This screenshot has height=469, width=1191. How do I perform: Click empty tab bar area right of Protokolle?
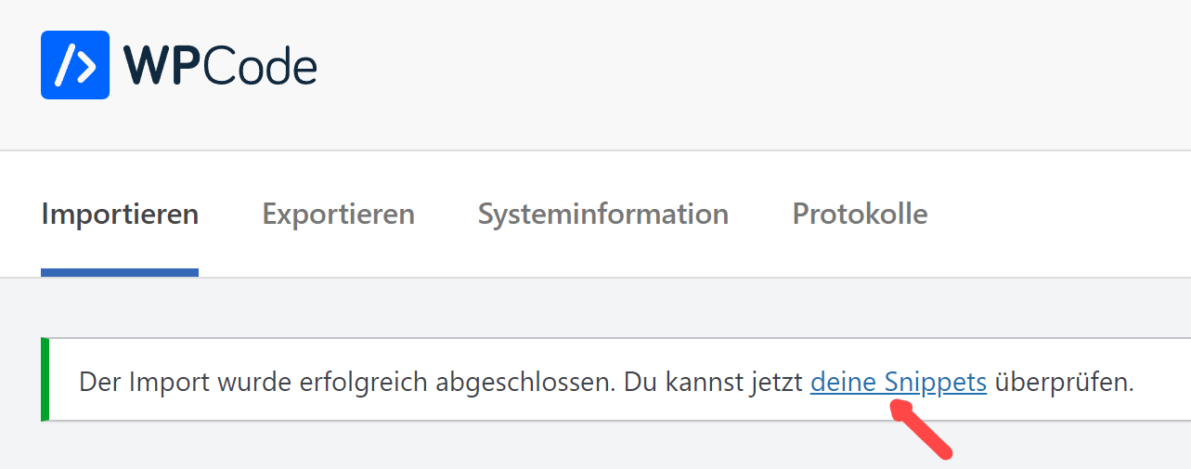coord(1058,215)
